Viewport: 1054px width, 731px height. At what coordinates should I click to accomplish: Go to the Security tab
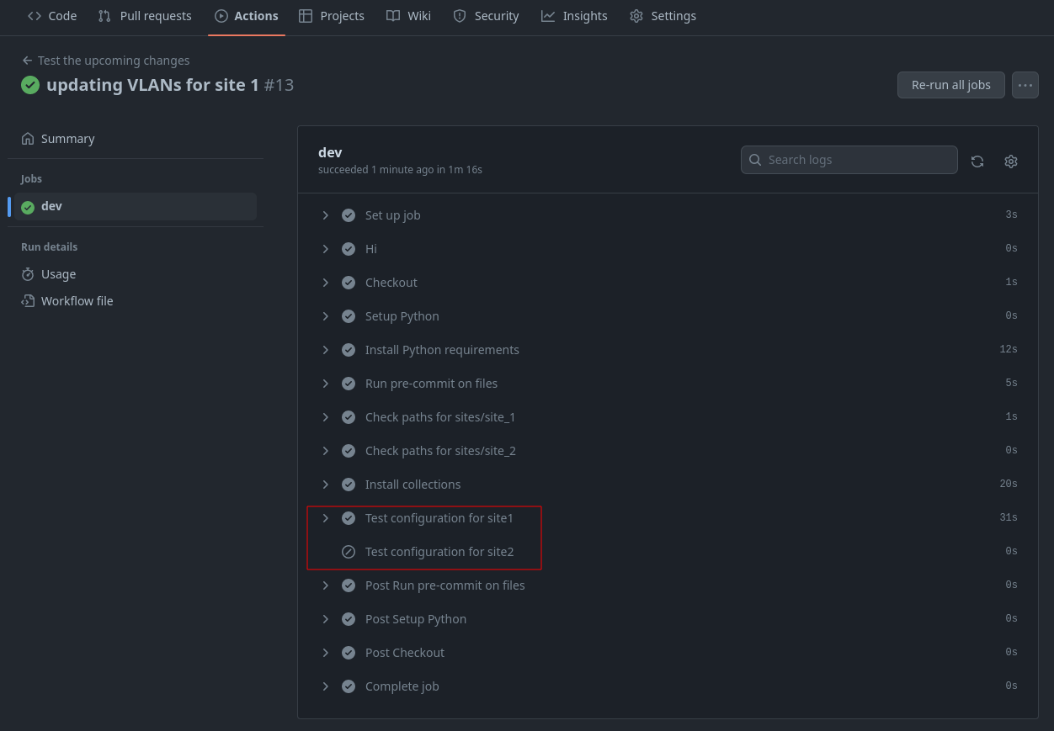tap(486, 16)
